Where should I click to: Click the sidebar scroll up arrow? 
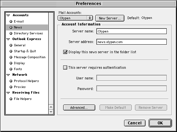tap(51, 107)
